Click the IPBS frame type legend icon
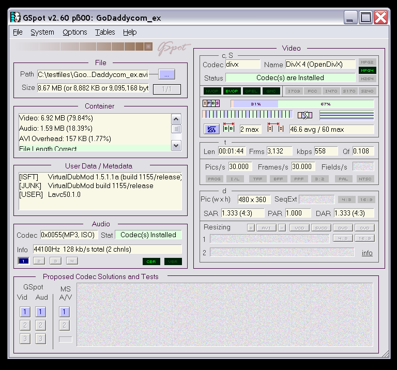 coord(211,103)
